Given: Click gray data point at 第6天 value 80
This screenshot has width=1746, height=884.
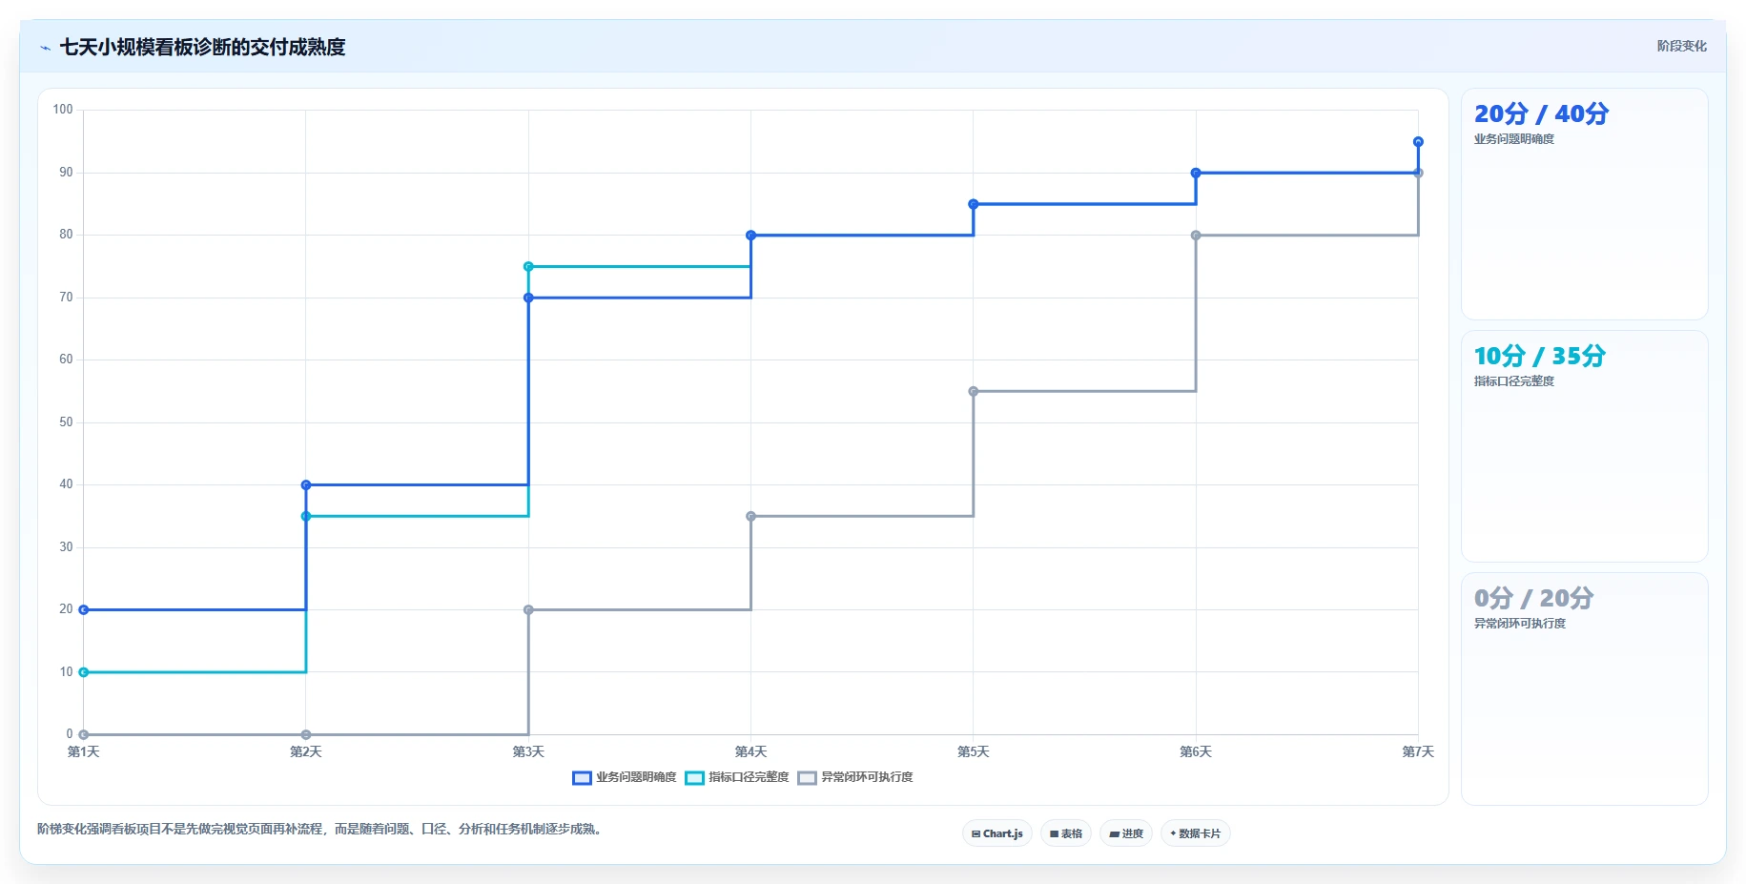Looking at the screenshot, I should 1196,235.
